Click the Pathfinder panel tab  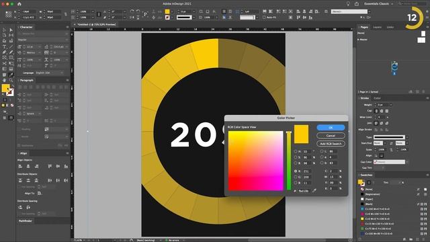point(26,221)
